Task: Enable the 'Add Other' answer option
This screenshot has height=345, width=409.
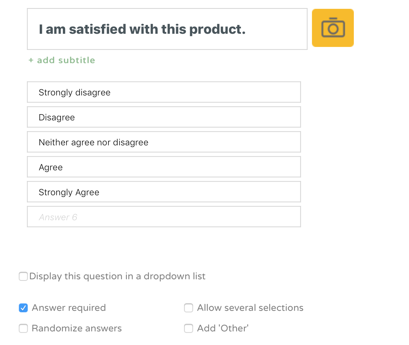Action: 188,328
